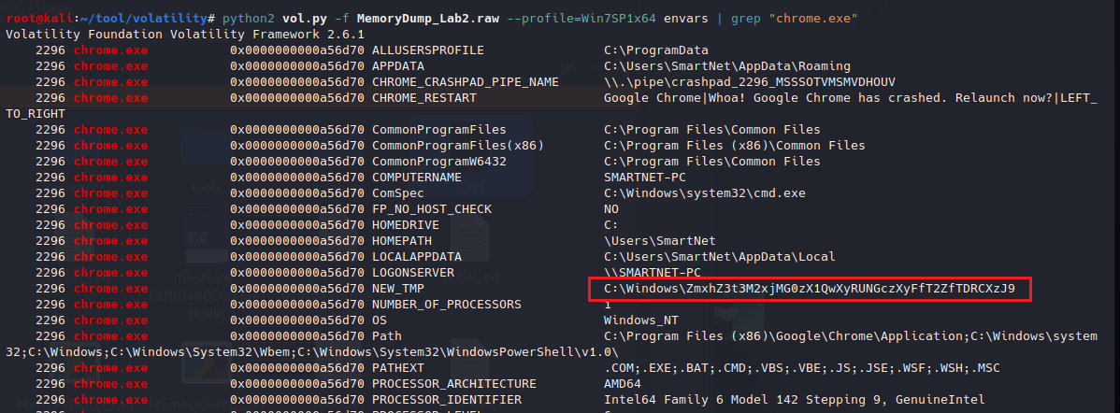This screenshot has width=1120, height=413.
Task: Click the OS value Windows_NT
Action: click(x=641, y=320)
